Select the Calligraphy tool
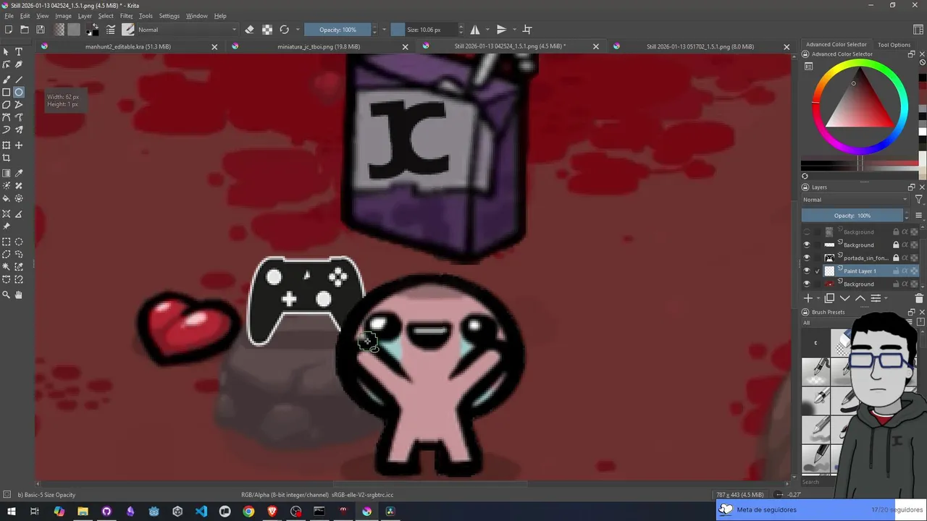This screenshot has height=521, width=927. [x=19, y=65]
